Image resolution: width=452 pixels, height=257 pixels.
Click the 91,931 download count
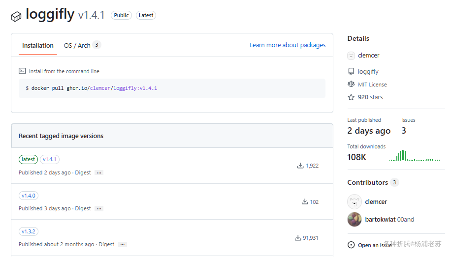point(311,238)
